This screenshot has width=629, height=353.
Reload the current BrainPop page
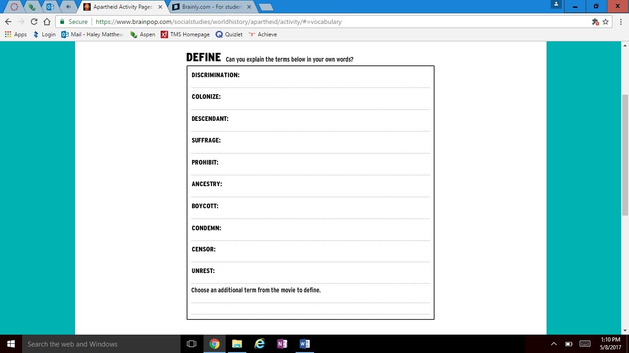tap(34, 22)
